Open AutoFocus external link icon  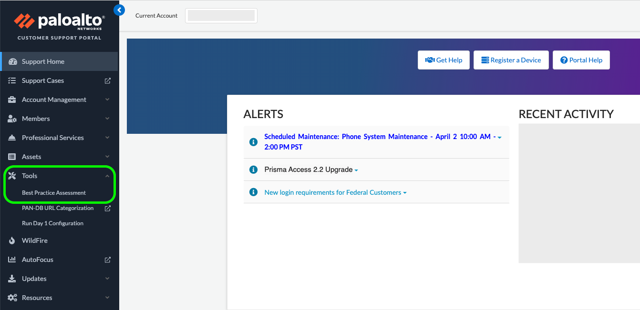tap(108, 260)
